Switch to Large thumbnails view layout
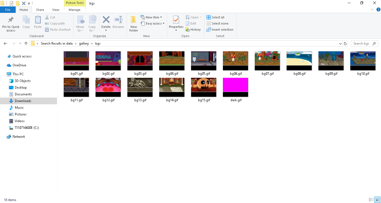The image size is (381, 203). (377, 200)
